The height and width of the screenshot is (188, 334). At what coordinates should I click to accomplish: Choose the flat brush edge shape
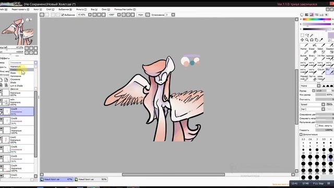tap(332, 86)
